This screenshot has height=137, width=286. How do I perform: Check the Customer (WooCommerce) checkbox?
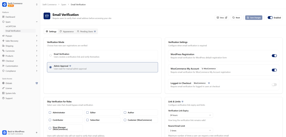click(125, 120)
